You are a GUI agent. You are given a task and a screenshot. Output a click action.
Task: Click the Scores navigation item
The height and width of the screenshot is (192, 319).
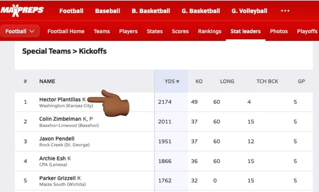(180, 31)
